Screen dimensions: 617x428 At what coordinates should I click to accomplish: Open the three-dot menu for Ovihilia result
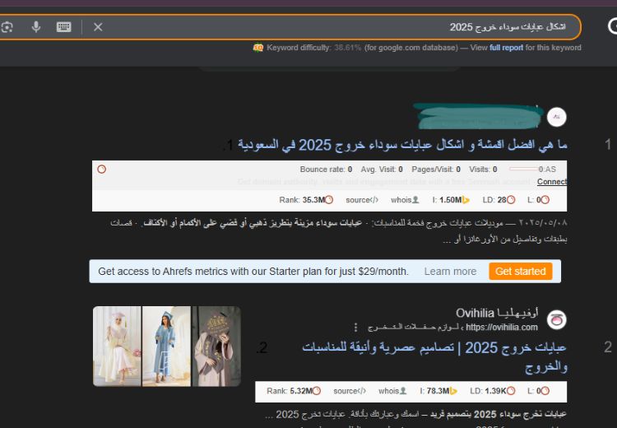coord(355,328)
